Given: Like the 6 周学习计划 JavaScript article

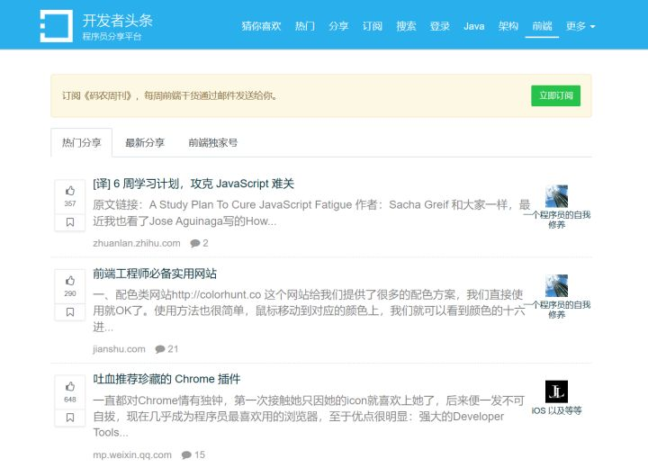Looking at the screenshot, I should point(70,191).
